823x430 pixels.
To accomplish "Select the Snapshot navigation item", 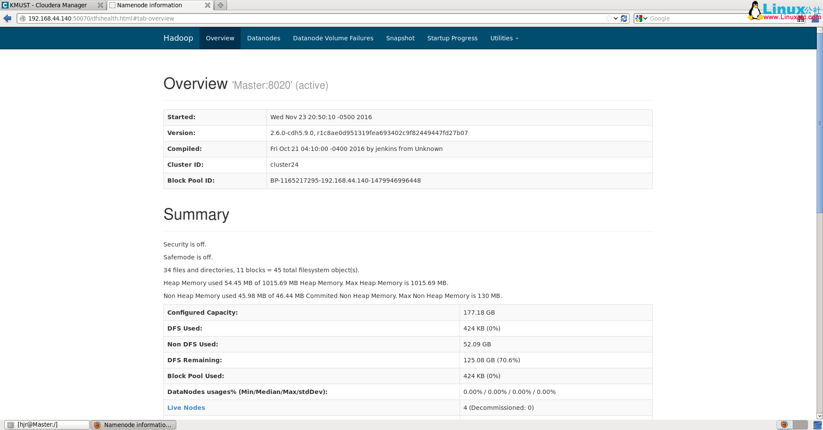I will (400, 38).
